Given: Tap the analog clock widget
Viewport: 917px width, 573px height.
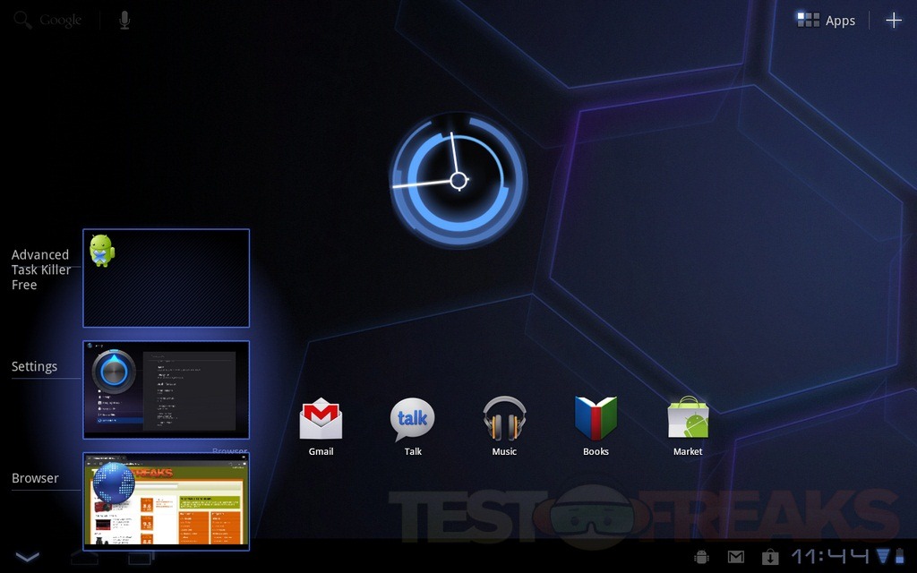Looking at the screenshot, I should point(458,181).
